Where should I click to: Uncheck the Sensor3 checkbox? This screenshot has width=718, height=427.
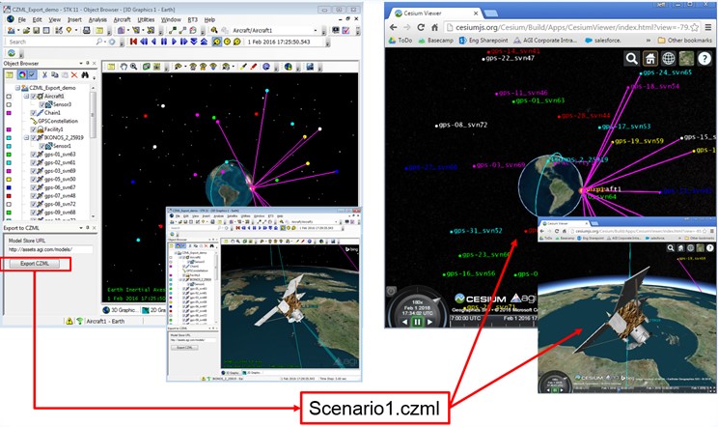point(42,104)
